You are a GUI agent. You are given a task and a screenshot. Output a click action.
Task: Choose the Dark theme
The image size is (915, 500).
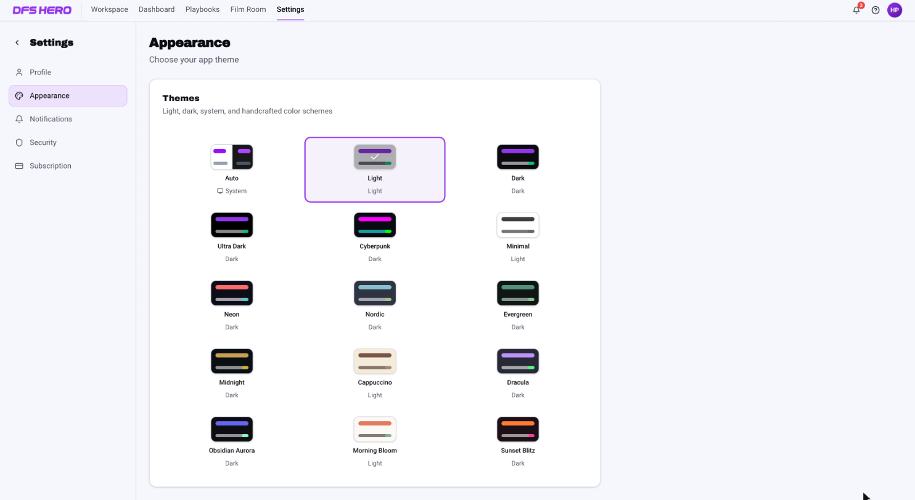tap(518, 169)
